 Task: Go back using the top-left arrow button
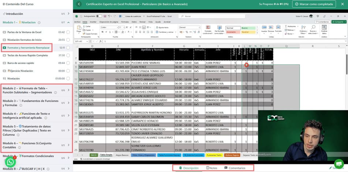pyautogui.click(x=79, y=4)
